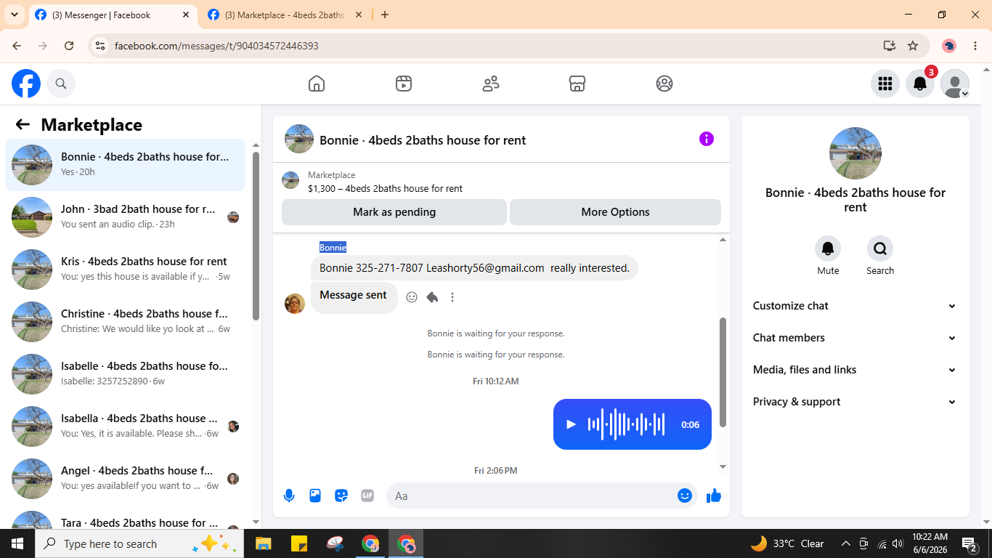
Task: Open the account profile menu avatar
Action: [955, 84]
